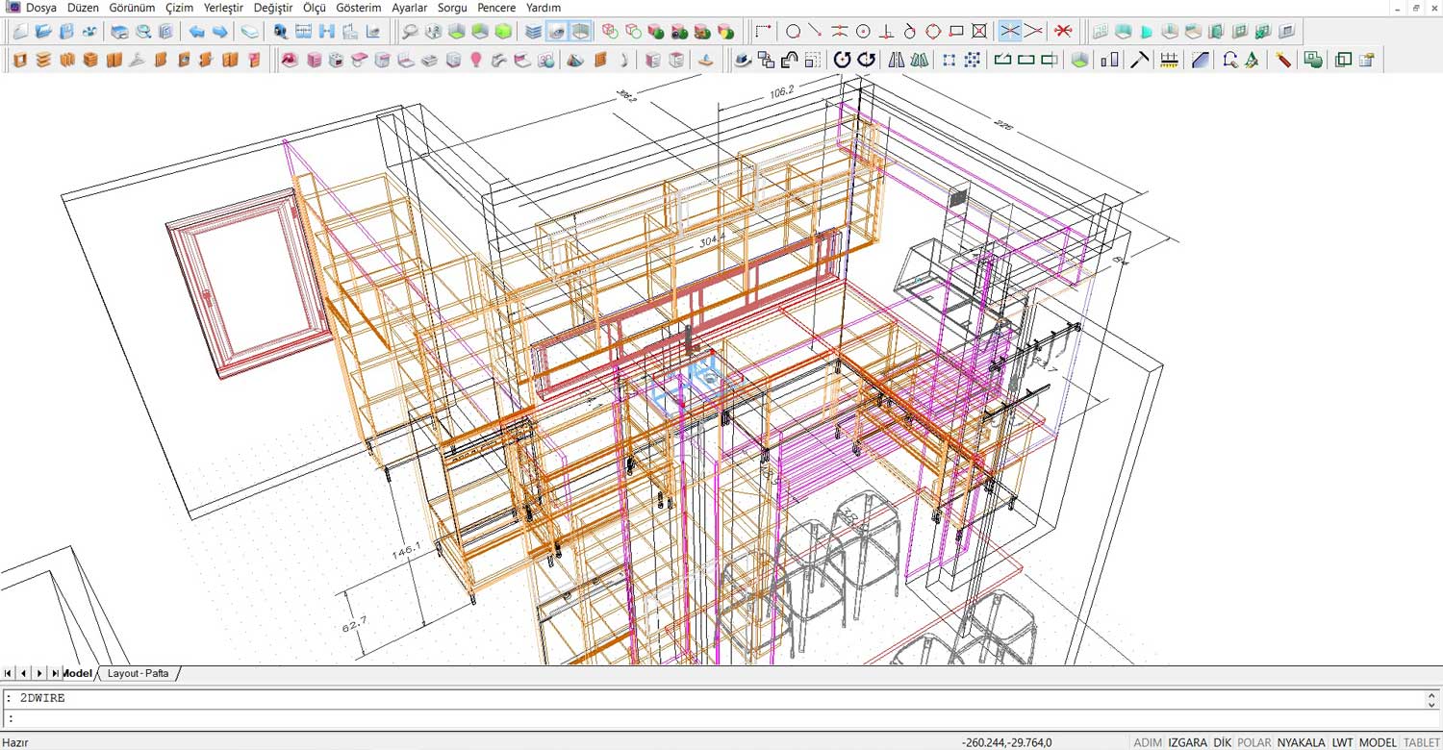Screen dimensions: 1443x750
Task: Click the light bulb lighting icon
Action: (475, 61)
